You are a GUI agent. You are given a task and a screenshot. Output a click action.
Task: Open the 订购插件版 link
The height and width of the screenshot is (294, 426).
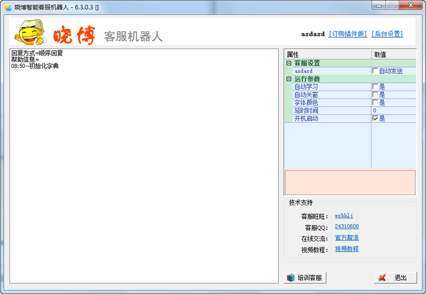tap(348, 34)
